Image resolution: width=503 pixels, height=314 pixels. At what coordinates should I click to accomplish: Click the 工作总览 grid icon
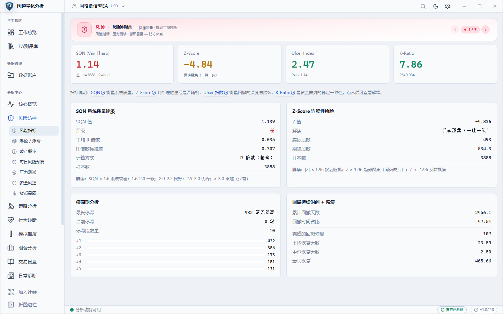coord(11,32)
